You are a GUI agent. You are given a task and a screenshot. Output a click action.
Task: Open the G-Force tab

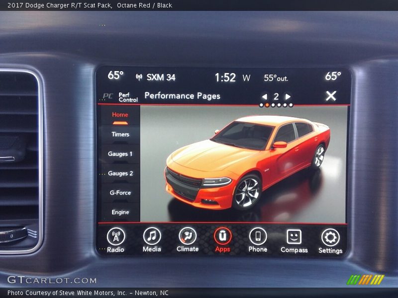pyautogui.click(x=120, y=193)
